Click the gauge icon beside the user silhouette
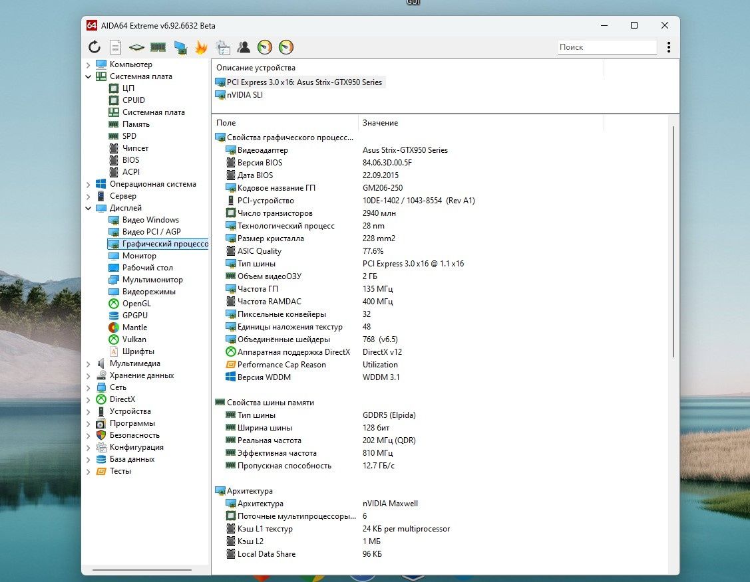 (x=264, y=47)
